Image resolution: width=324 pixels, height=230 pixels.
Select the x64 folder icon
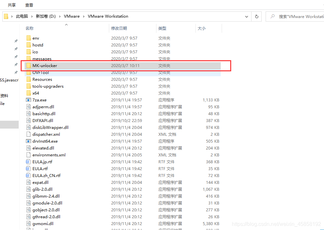pos(29,93)
